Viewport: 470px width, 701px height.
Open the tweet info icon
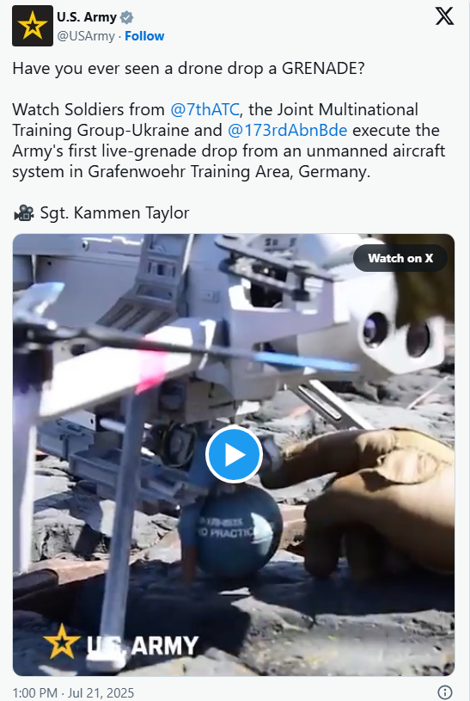444,692
